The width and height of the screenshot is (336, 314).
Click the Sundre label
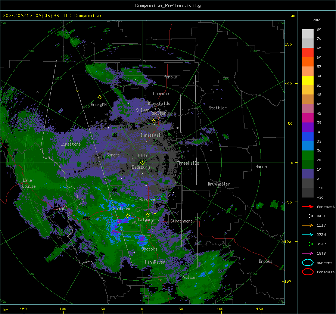pos(113,155)
